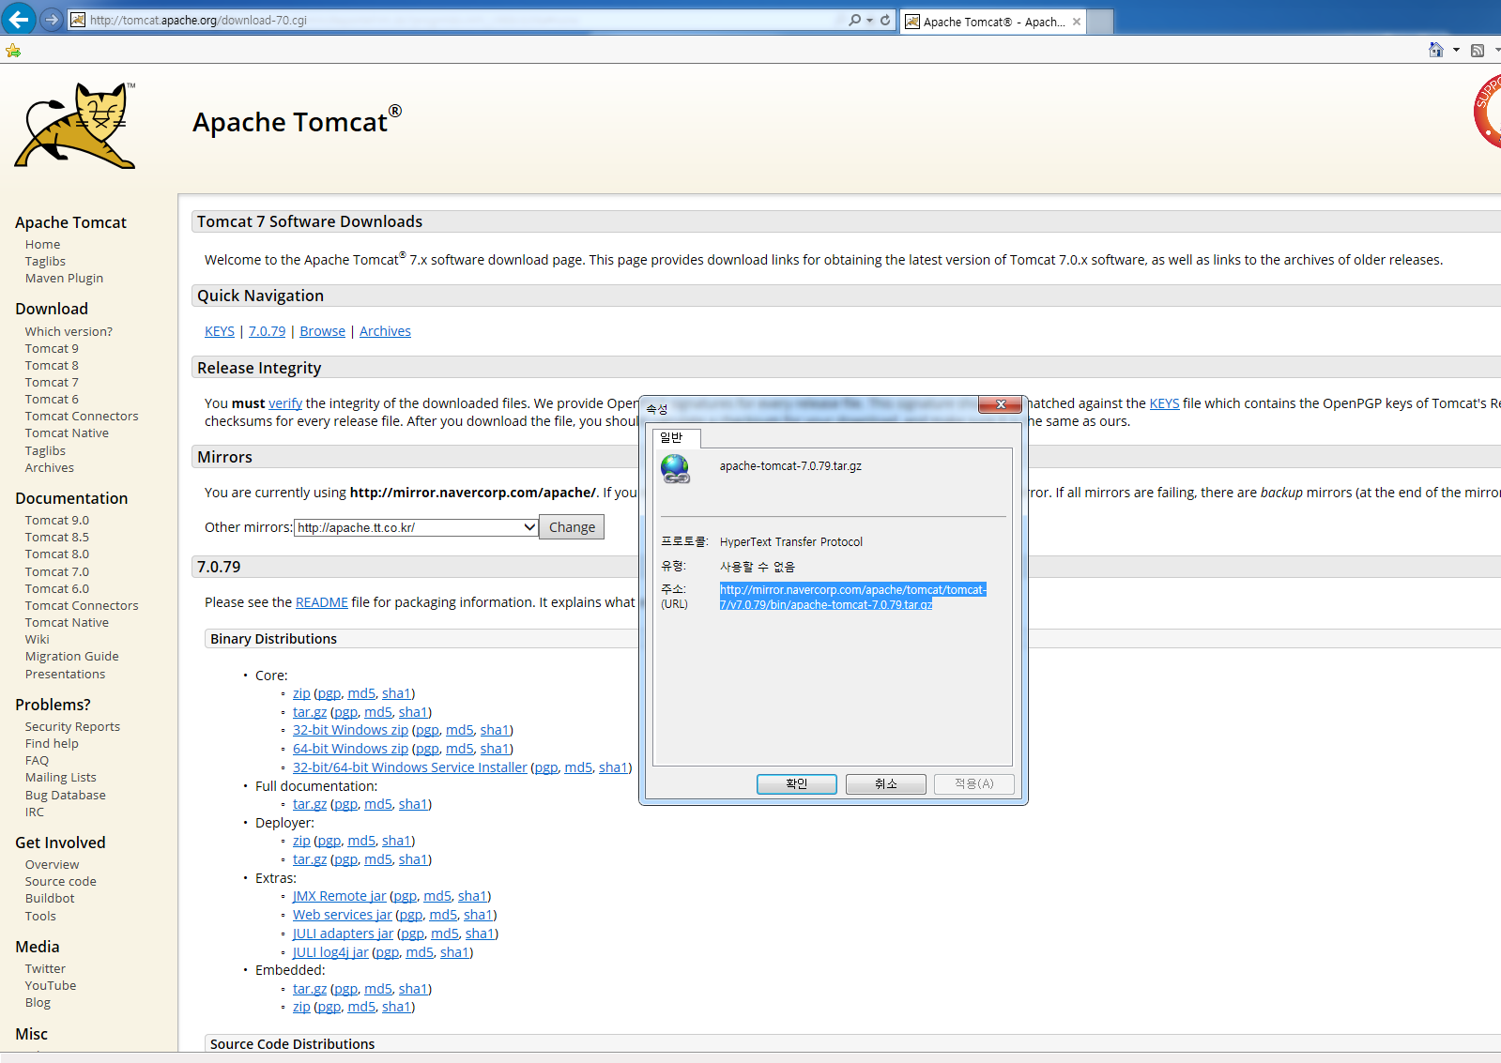Open the Browse link
1501x1063 pixels.
click(x=323, y=331)
